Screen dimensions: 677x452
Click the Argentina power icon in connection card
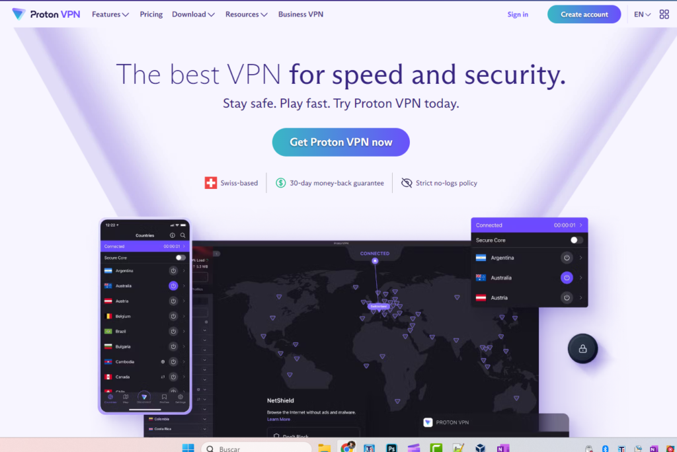[x=567, y=258]
